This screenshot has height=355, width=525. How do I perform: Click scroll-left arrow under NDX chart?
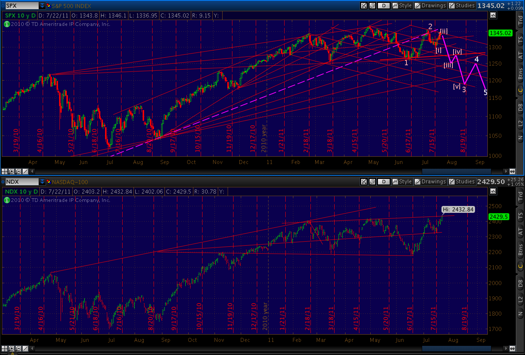point(32,349)
